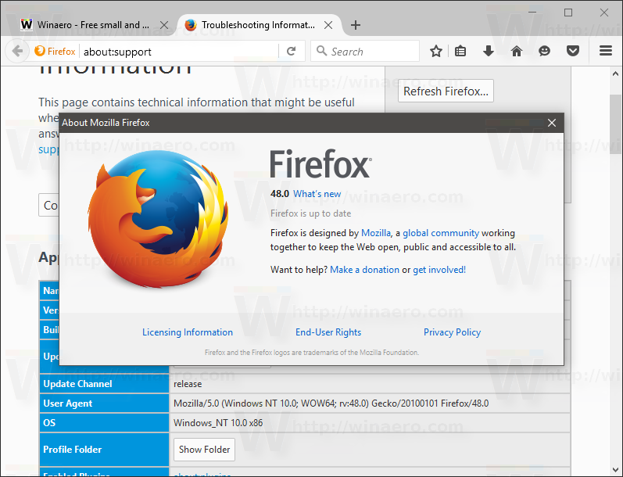Click the scrollbar down arrow

[615, 470]
